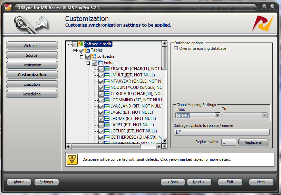Click the red-yellow DBSync logo in header
Viewport: 281px width, 195px height.
263,24
